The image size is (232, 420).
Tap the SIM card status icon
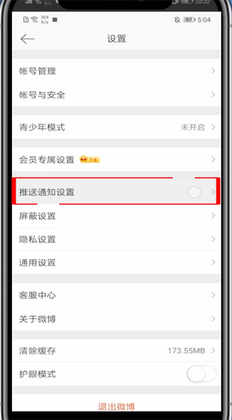click(x=26, y=20)
